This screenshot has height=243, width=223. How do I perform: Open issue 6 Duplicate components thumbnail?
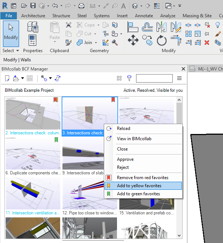pos(33,153)
